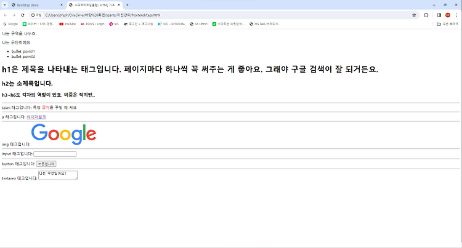Open the IQC - EXTERNAL bookmark

coord(171,24)
